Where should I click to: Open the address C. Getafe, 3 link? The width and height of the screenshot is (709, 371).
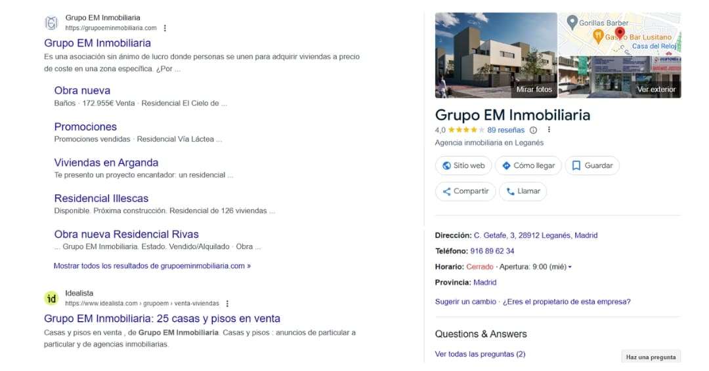pos(536,235)
